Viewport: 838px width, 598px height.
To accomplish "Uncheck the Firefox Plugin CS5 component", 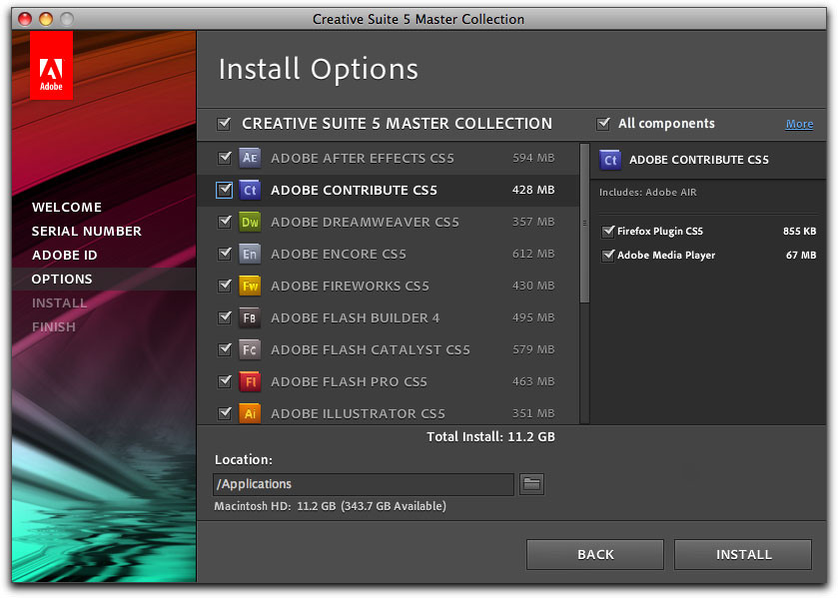I will coord(607,231).
